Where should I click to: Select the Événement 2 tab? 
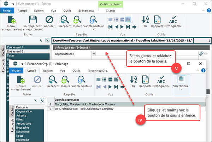tap(15, 51)
